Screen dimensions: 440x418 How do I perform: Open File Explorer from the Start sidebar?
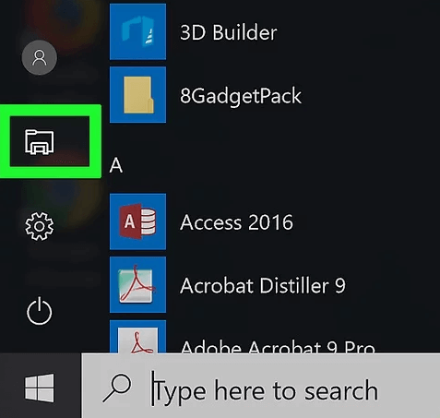click(40, 142)
